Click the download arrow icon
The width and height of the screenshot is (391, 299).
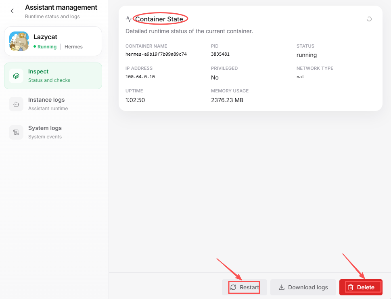[282, 287]
